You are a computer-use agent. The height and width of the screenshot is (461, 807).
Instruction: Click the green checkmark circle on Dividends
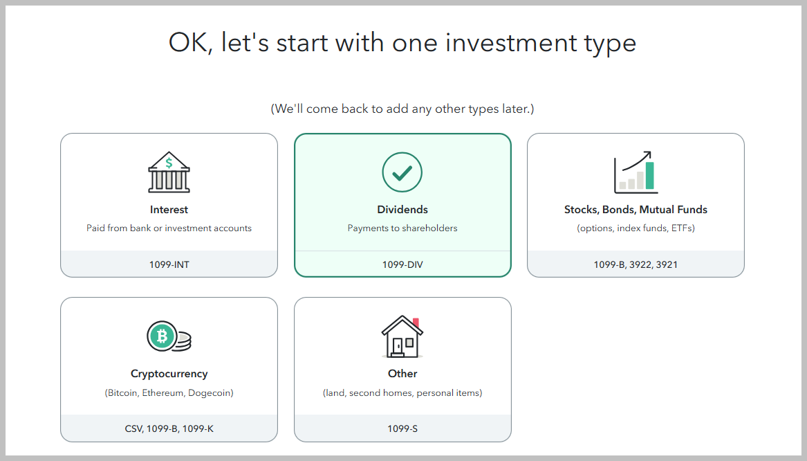[x=402, y=172]
